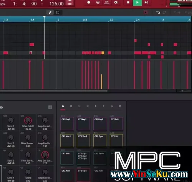Click timeline ruler marker 2.2
Screen dimensions: 192x182
pyautogui.click(x=85, y=20)
